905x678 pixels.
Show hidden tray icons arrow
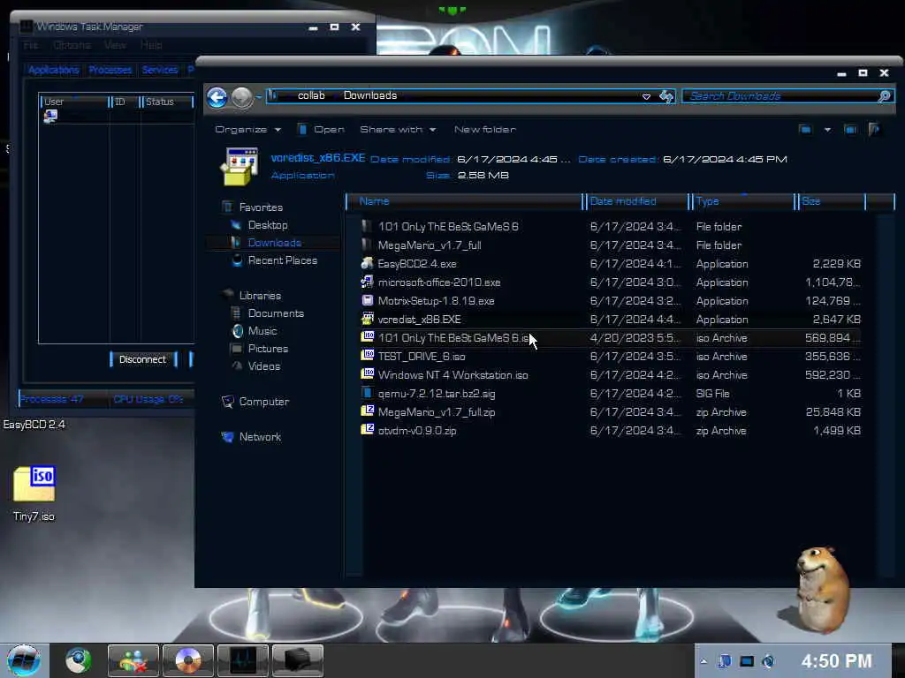[703, 661]
